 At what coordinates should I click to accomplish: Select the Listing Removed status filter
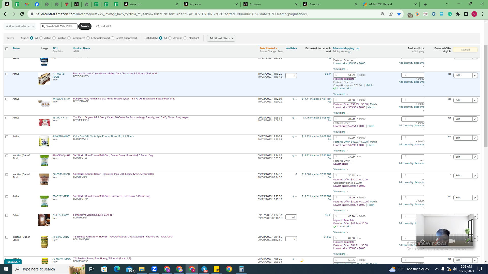88,38
